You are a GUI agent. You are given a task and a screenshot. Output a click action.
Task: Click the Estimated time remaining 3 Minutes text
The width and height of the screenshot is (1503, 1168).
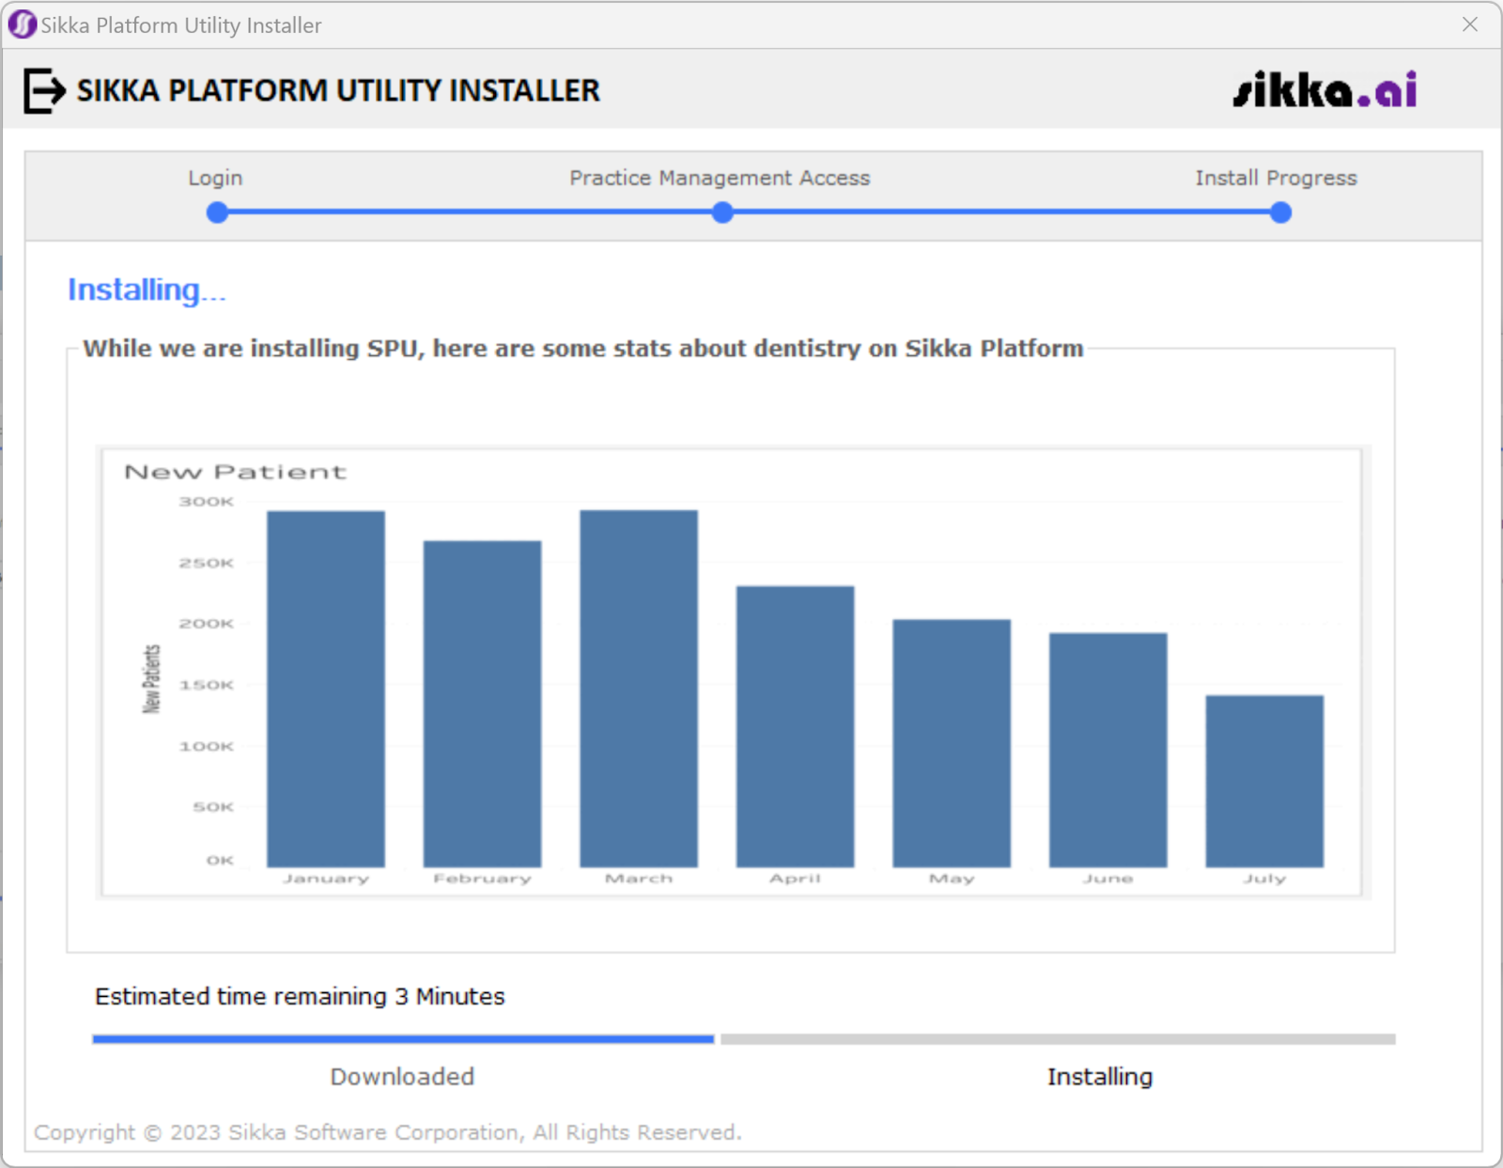pyautogui.click(x=300, y=996)
